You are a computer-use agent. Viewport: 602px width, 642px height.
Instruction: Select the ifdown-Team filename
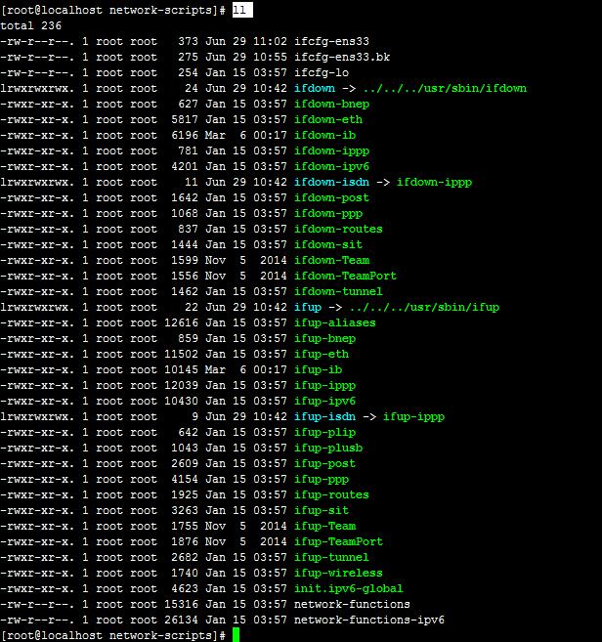pyautogui.click(x=331, y=260)
